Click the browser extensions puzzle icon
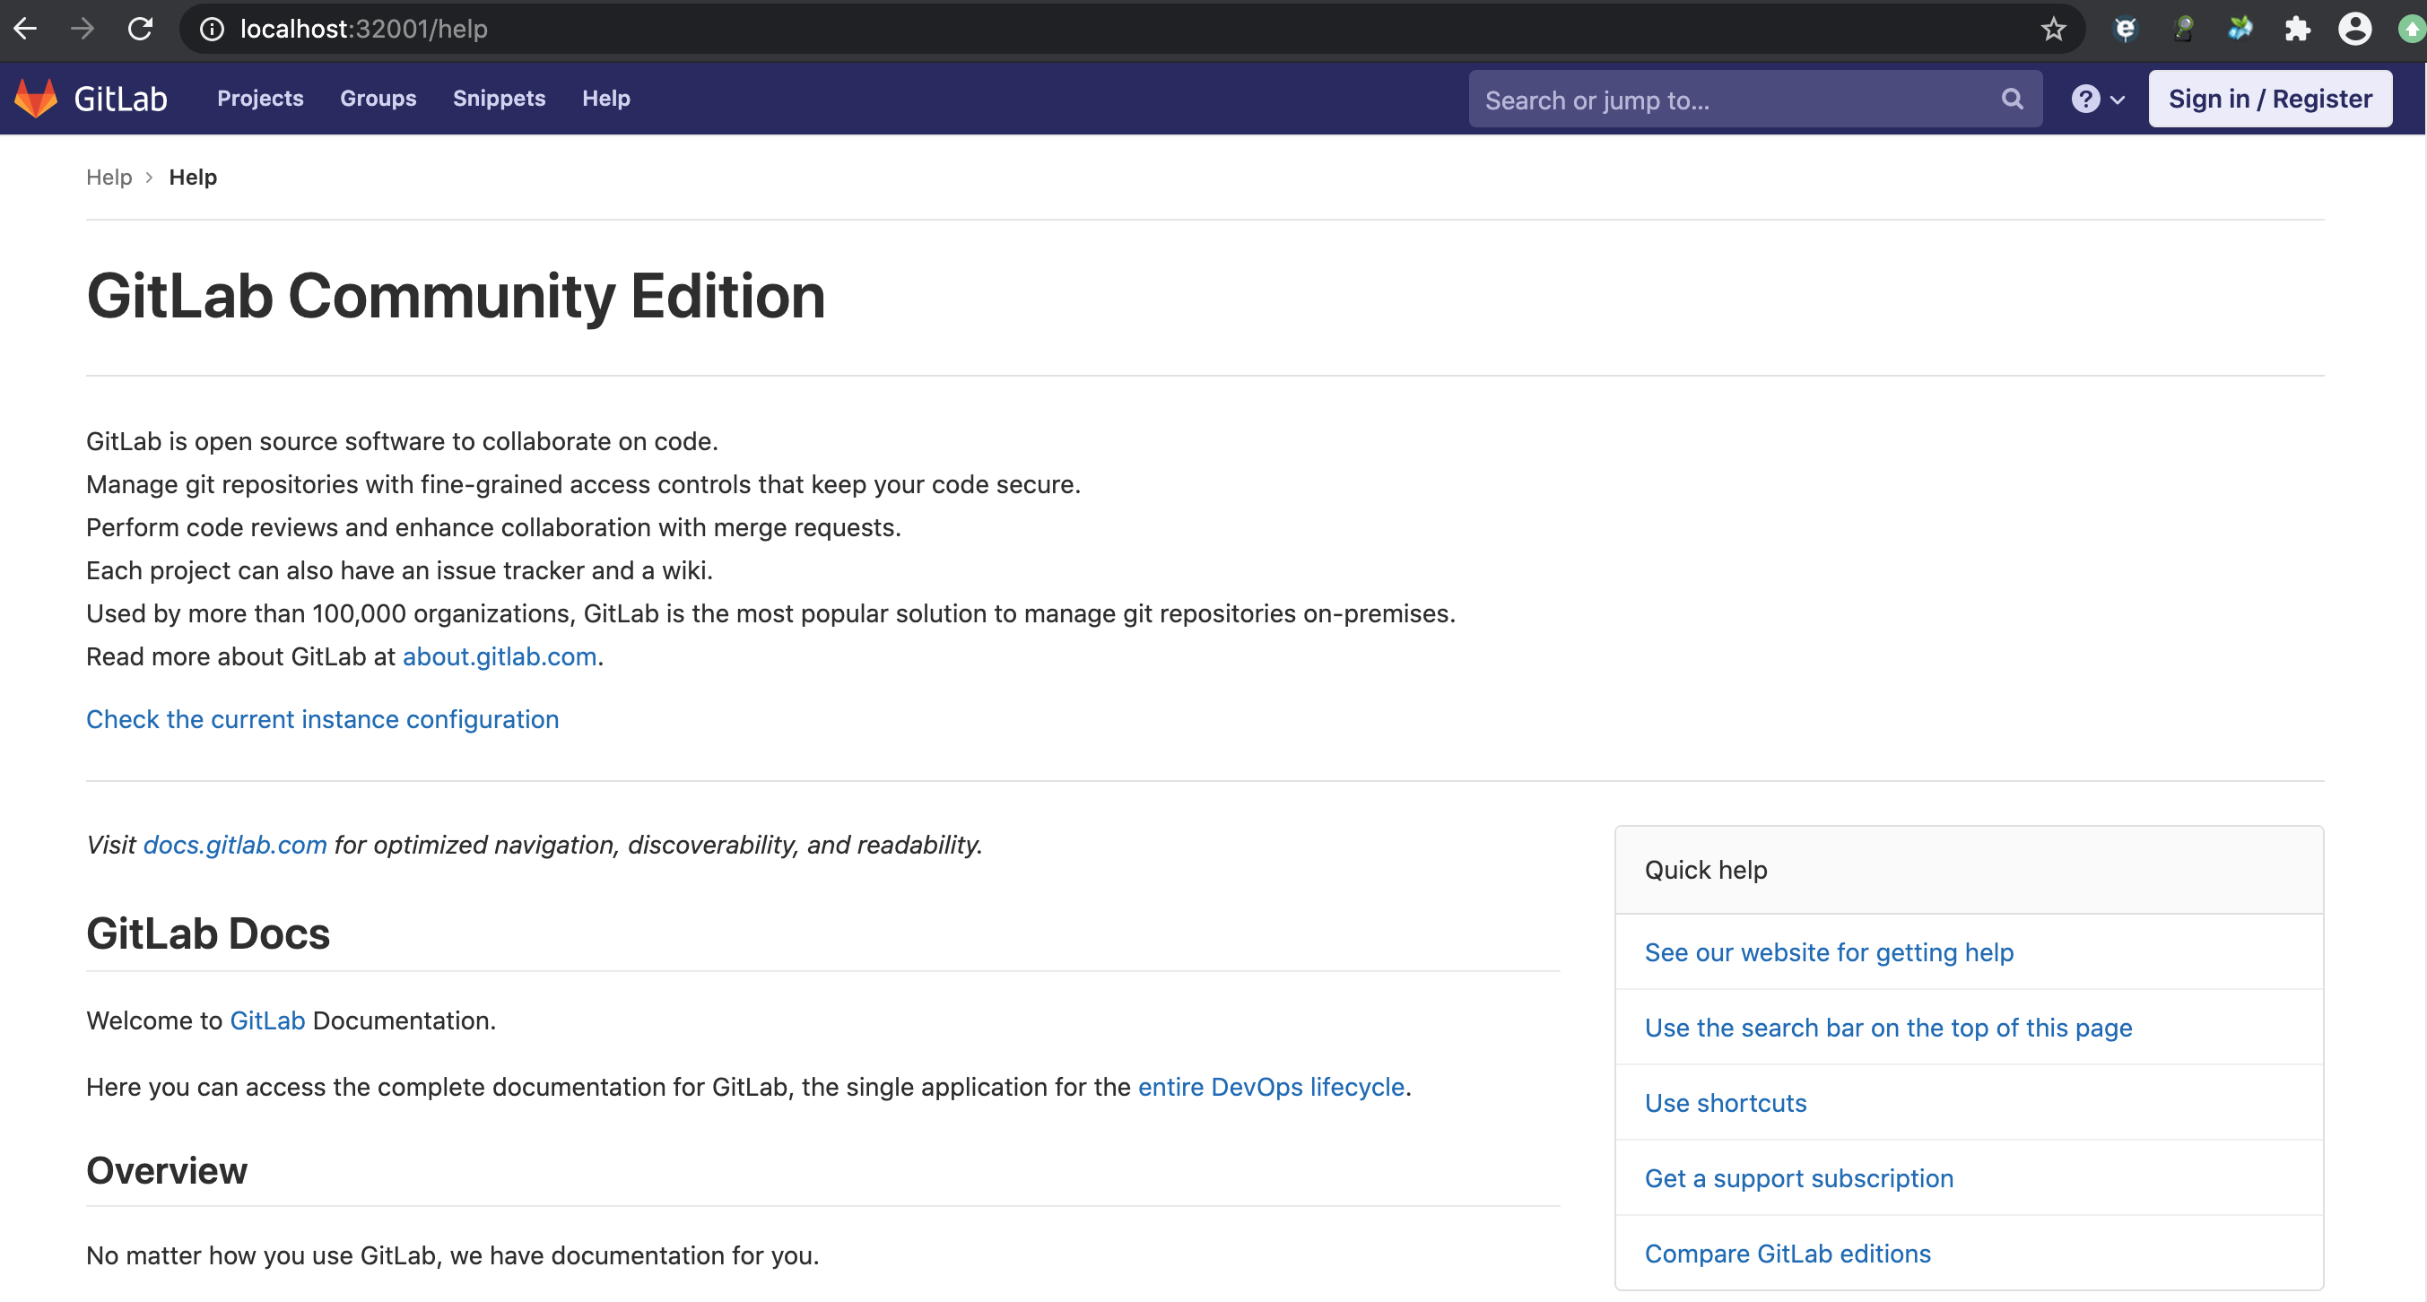 pyautogui.click(x=2297, y=29)
